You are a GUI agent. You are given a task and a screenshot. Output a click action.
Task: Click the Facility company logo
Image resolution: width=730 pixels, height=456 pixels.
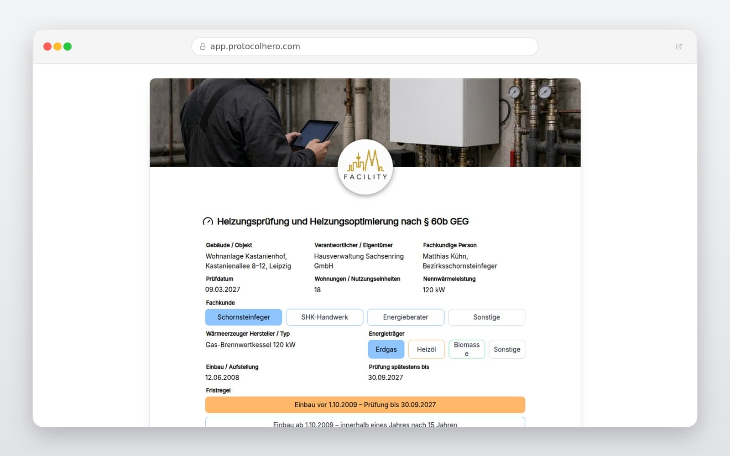(365, 167)
